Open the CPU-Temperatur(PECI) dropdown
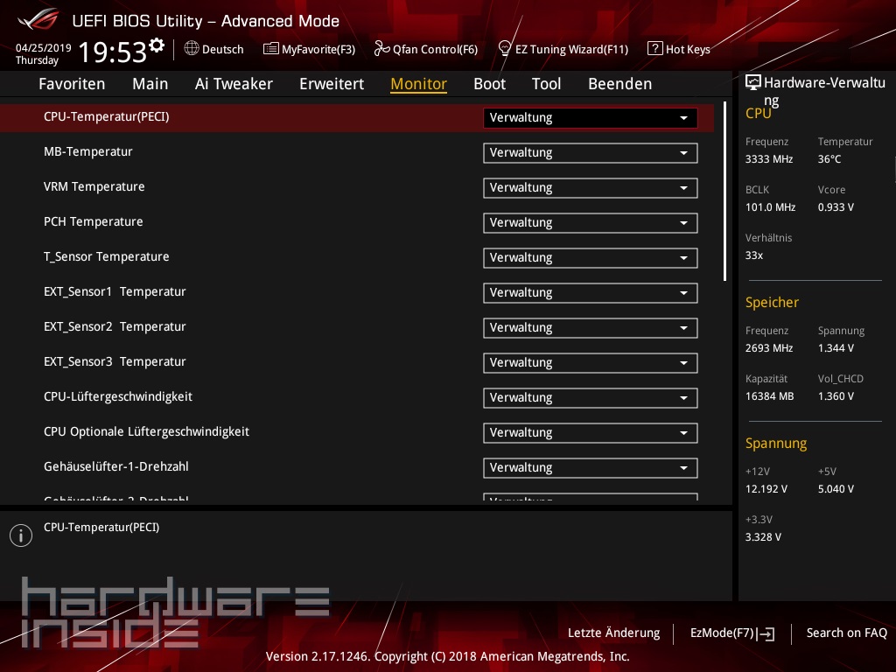 pos(591,118)
